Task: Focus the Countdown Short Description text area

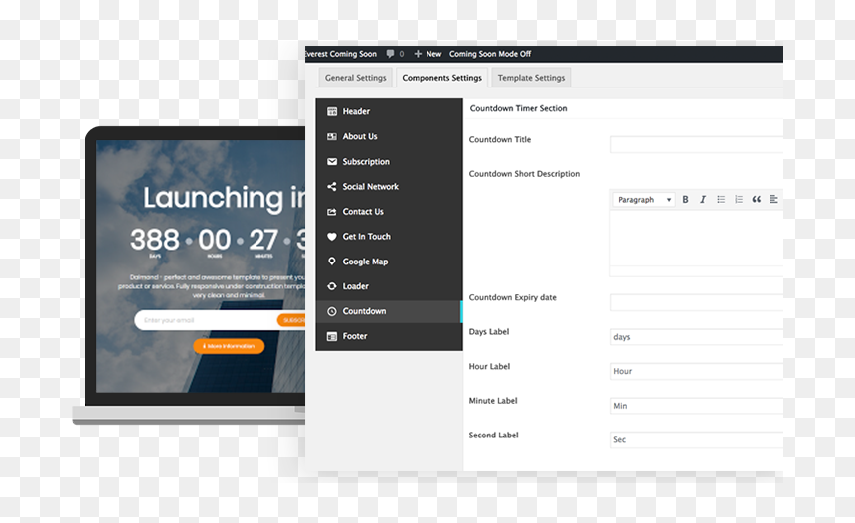Action: [697, 238]
